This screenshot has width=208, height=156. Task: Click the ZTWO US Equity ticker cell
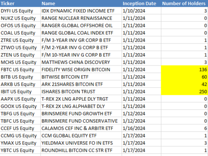coord(20,47)
